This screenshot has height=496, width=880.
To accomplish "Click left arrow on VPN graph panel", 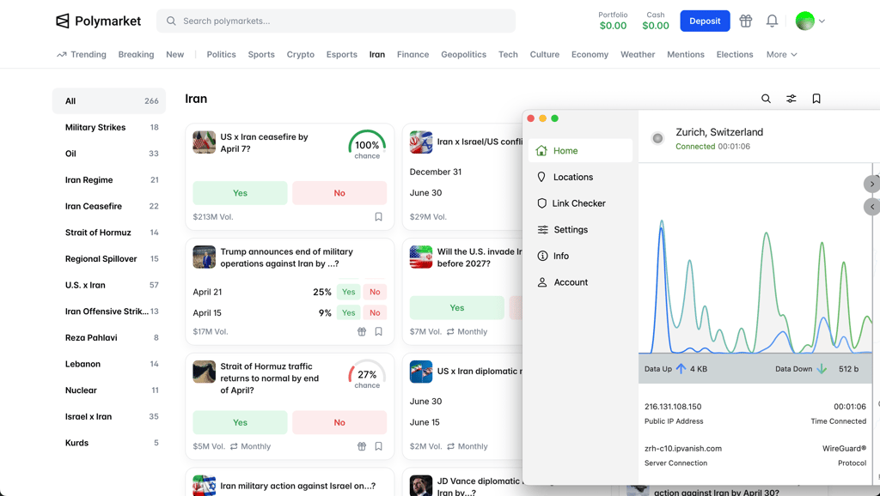I will coord(871,207).
